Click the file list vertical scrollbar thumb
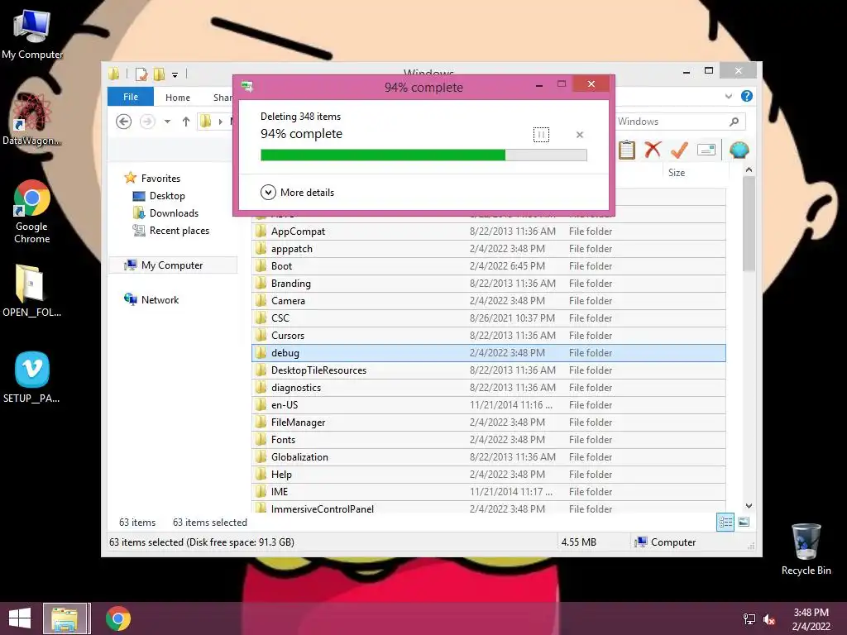This screenshot has height=635, width=847. 749,224
